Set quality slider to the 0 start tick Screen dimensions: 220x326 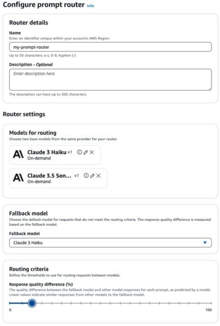[x=10, y=303]
